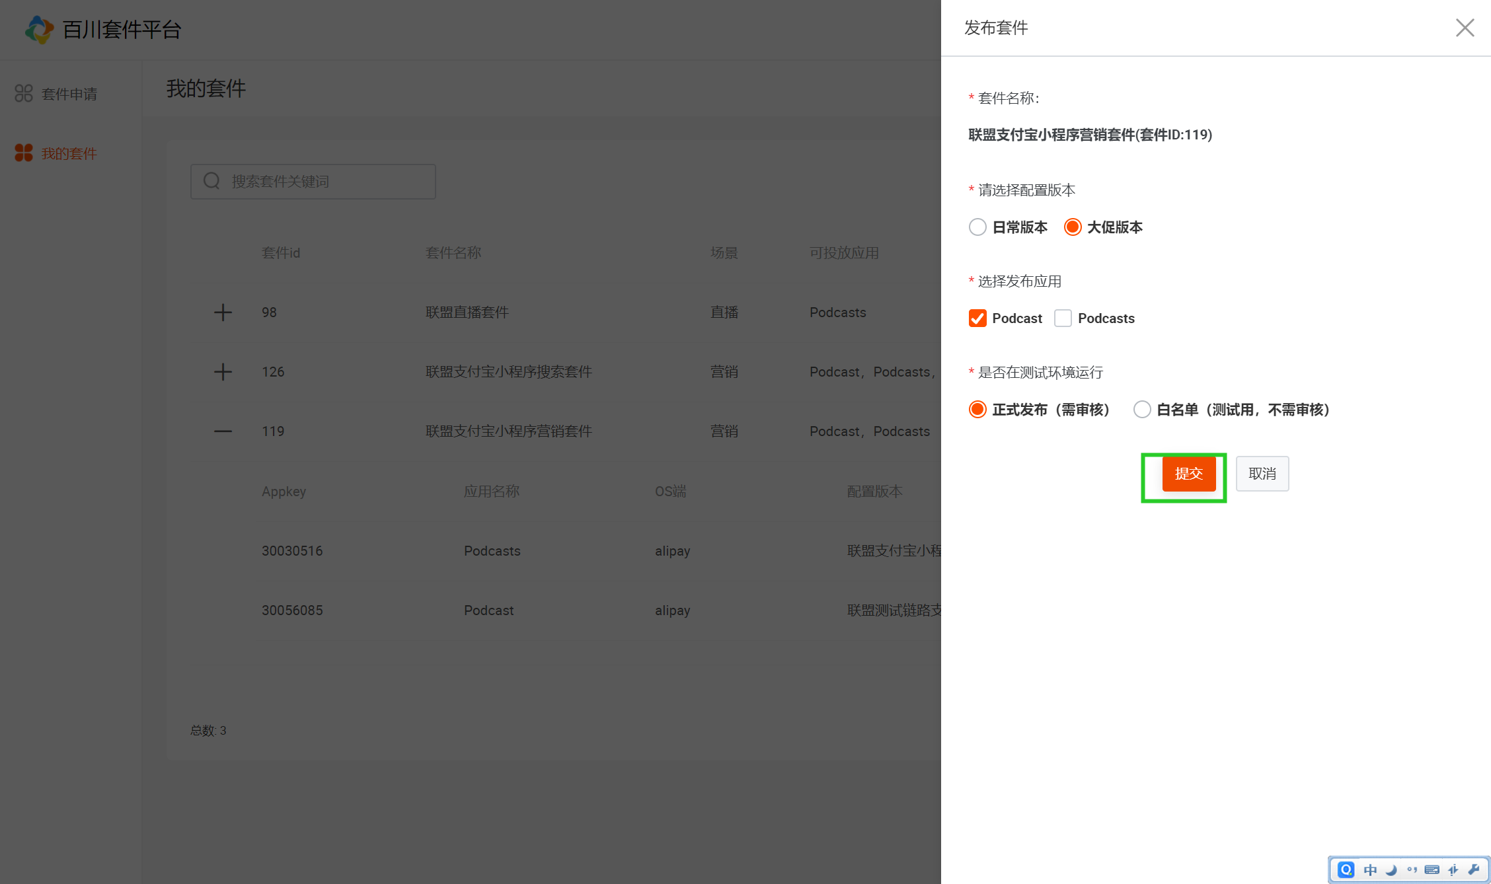Click the 发布套件 panel title

[x=996, y=28]
